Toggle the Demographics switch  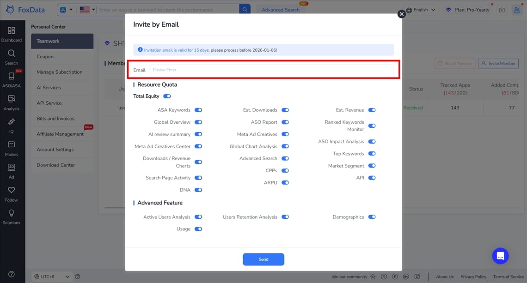(372, 217)
